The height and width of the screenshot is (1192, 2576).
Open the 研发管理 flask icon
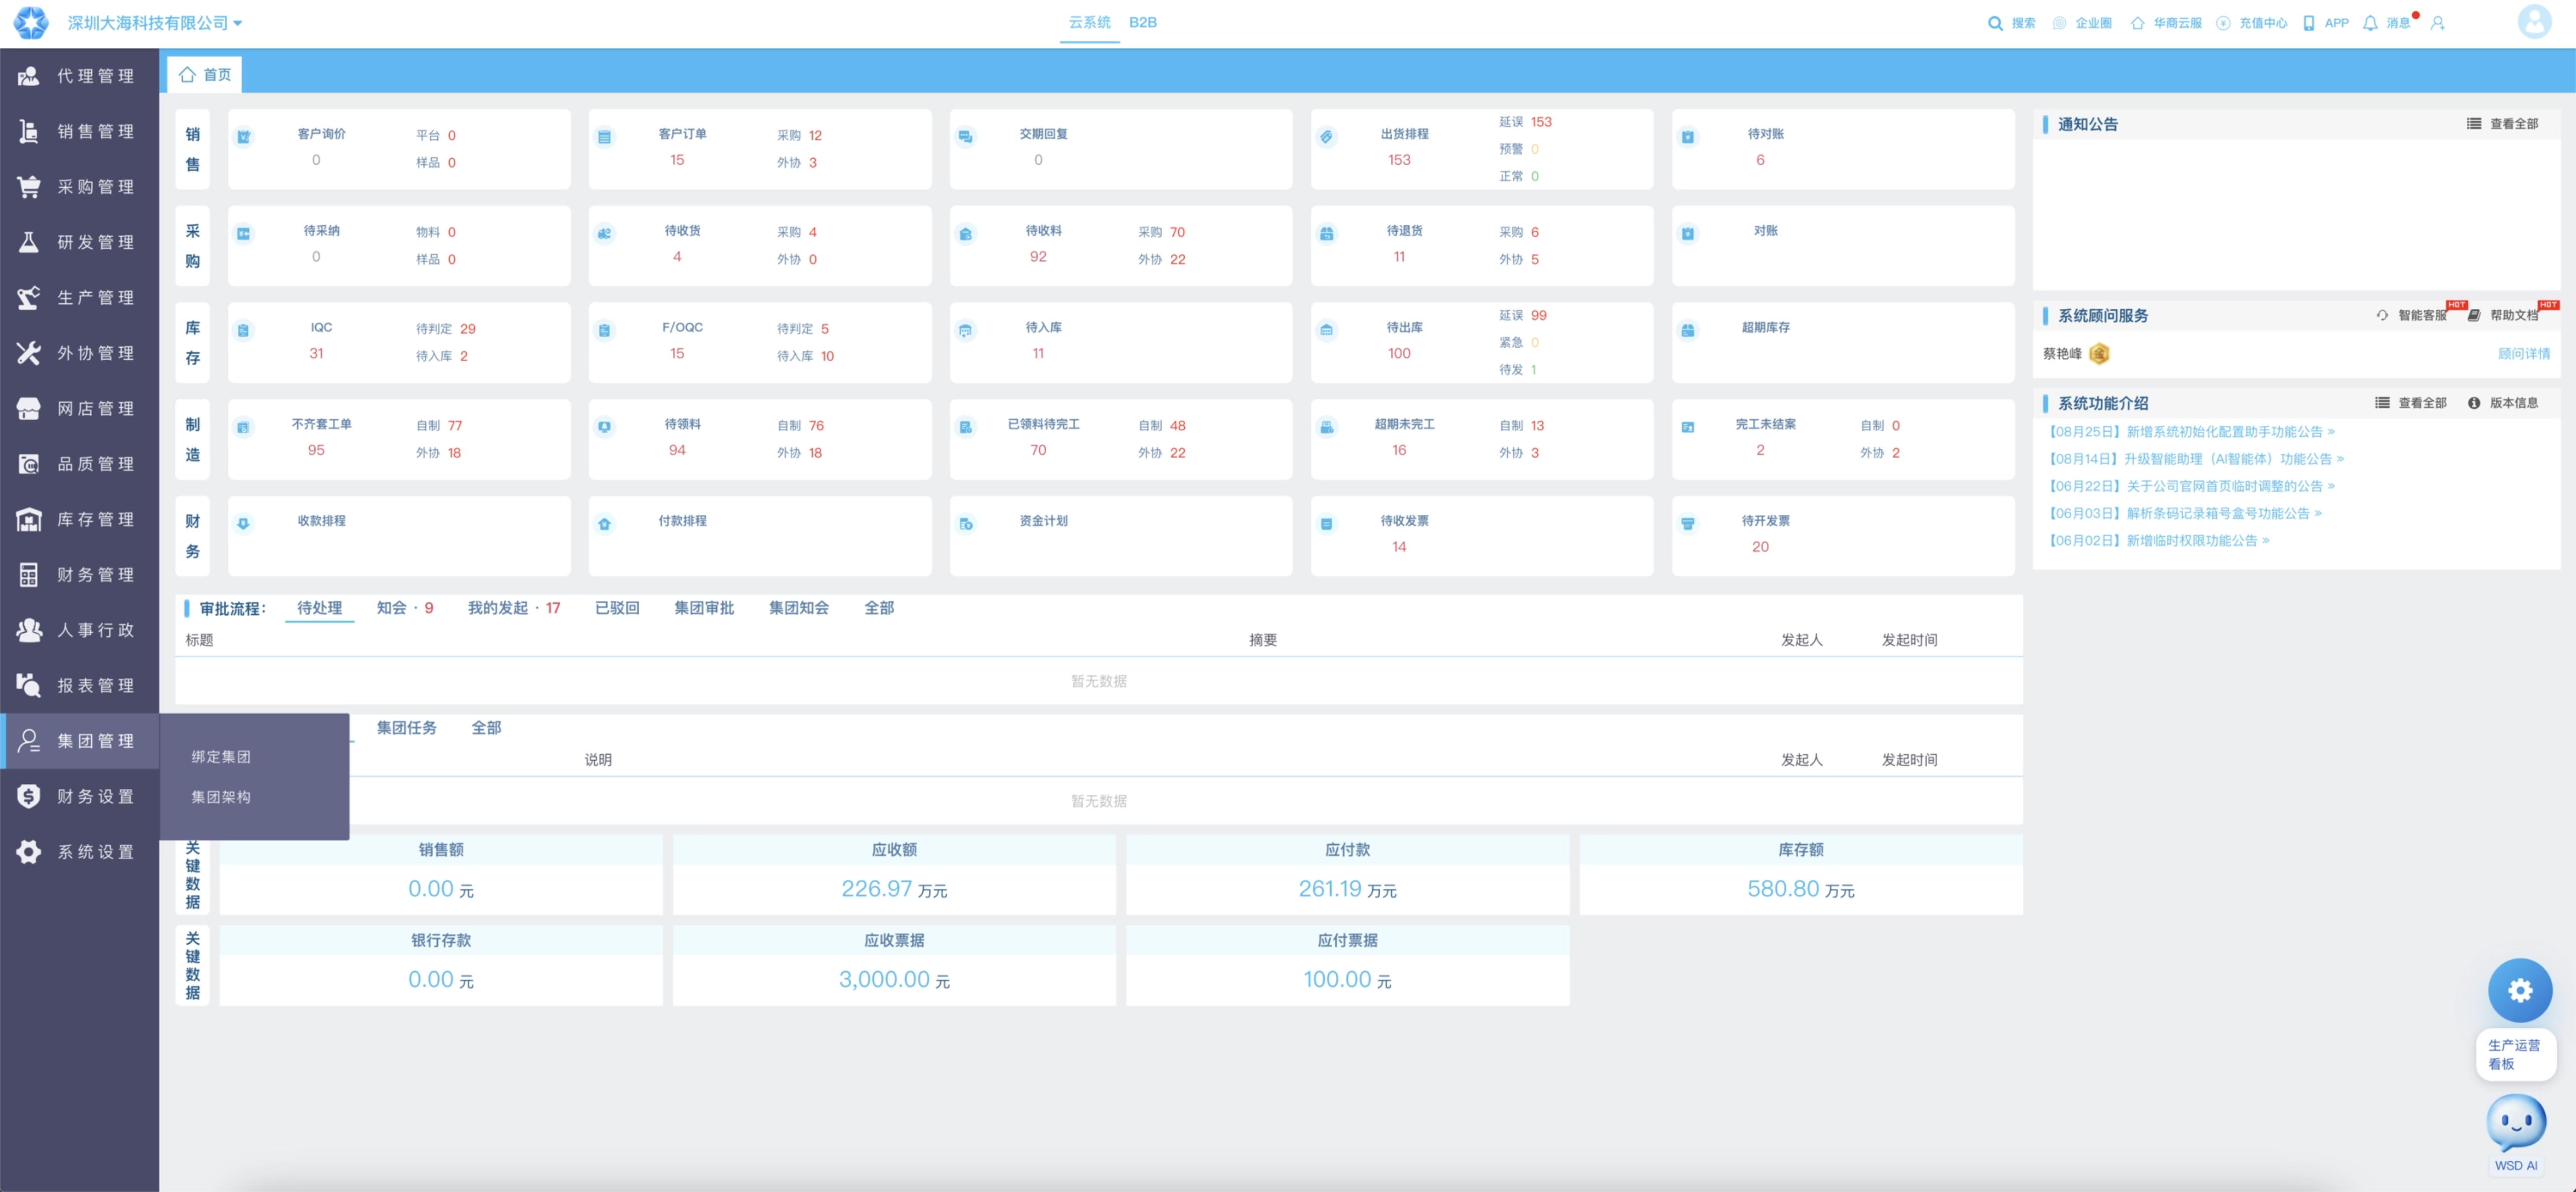point(29,242)
